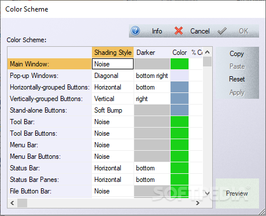Click the horizontal scrollbar left arrow

(12, 203)
